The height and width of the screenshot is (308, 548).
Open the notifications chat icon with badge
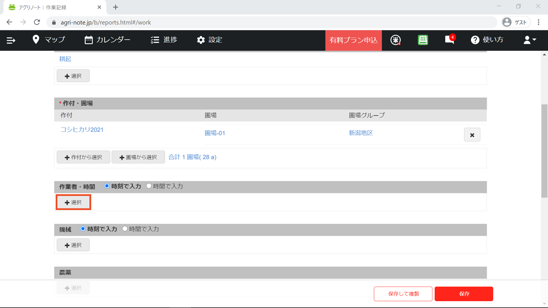[449, 40]
